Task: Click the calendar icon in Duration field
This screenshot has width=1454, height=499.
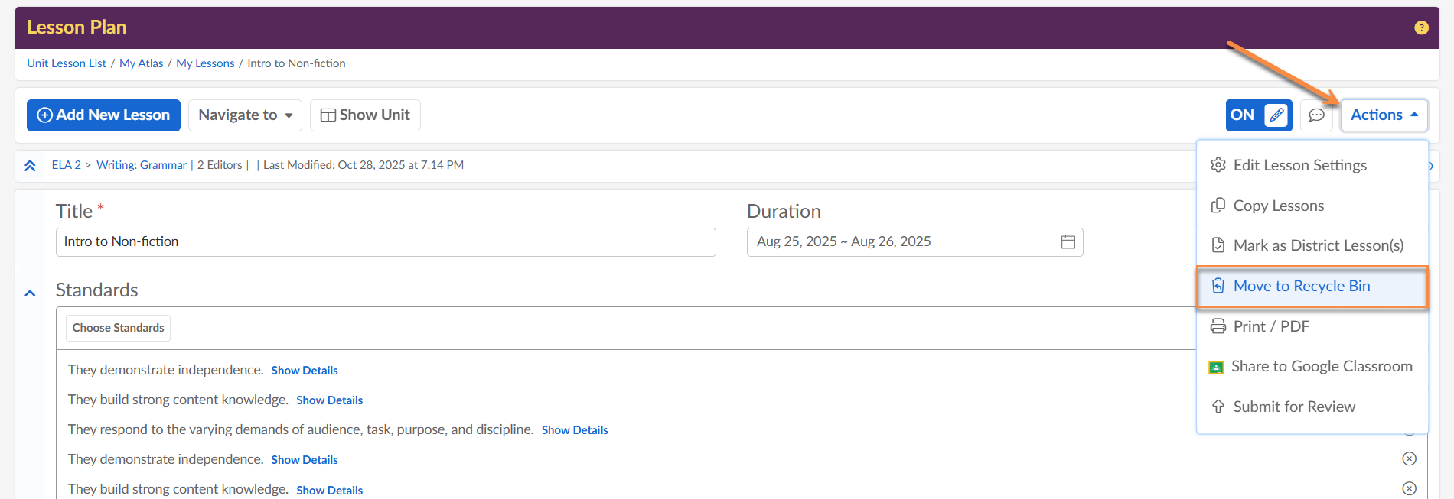Action: 1068,242
